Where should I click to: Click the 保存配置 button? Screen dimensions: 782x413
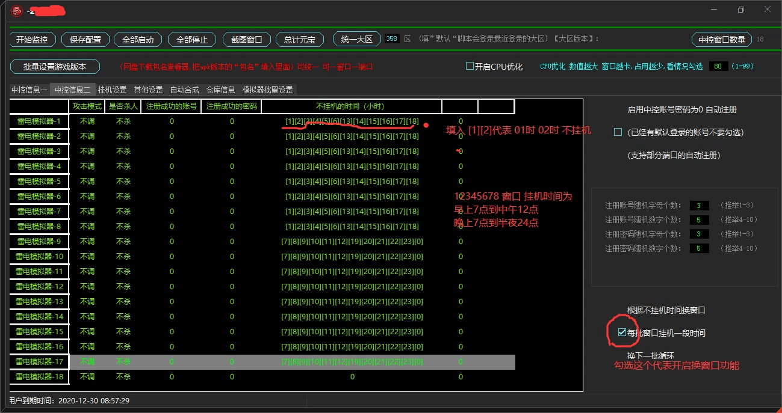coord(85,40)
